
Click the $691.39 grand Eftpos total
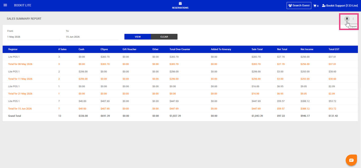tap(105, 116)
